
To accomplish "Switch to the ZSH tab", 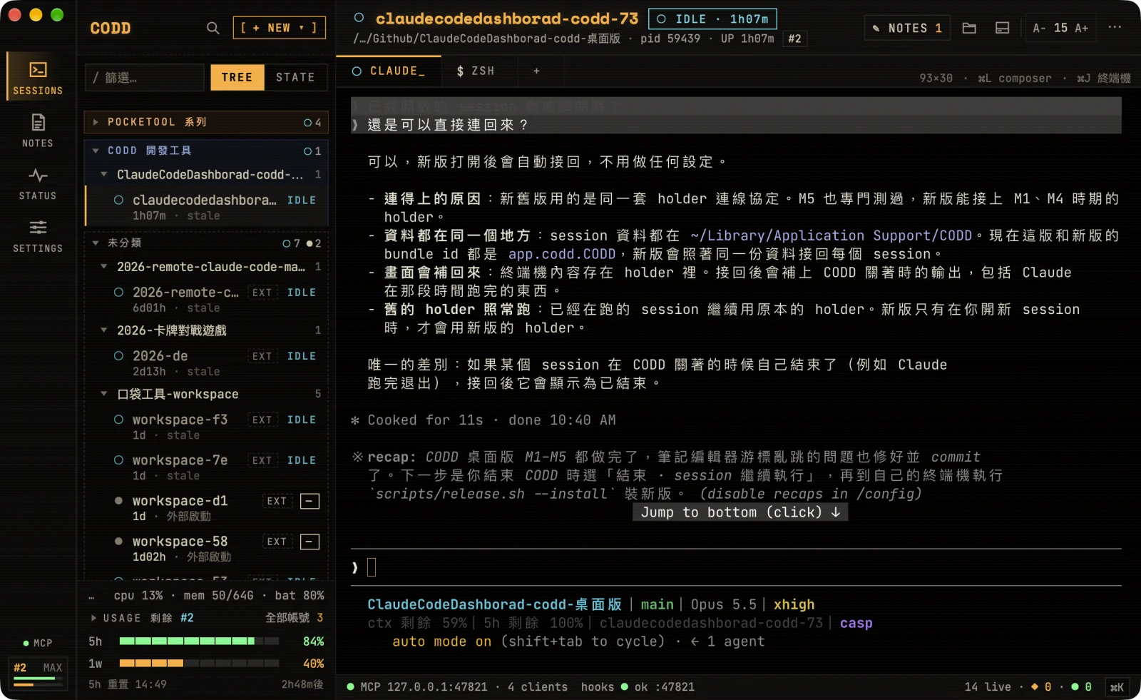I will pos(476,71).
